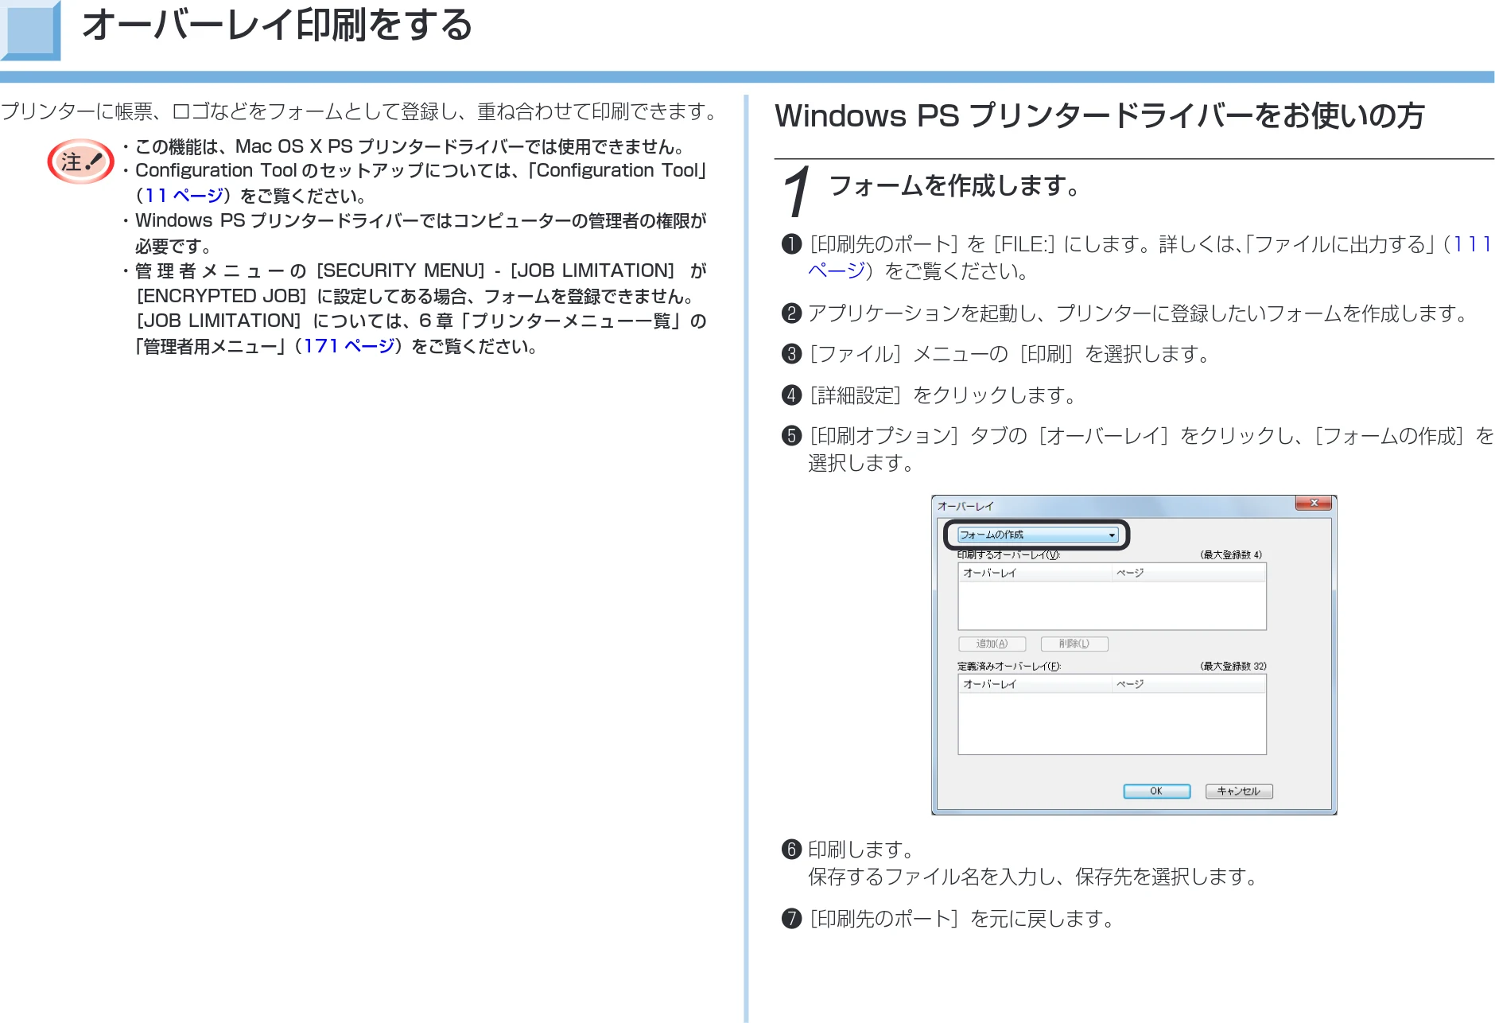Click the 注 note icon
The image size is (1495, 1023).
[x=81, y=161]
